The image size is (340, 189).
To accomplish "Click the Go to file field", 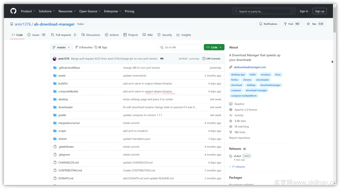I will (x=179, y=47).
